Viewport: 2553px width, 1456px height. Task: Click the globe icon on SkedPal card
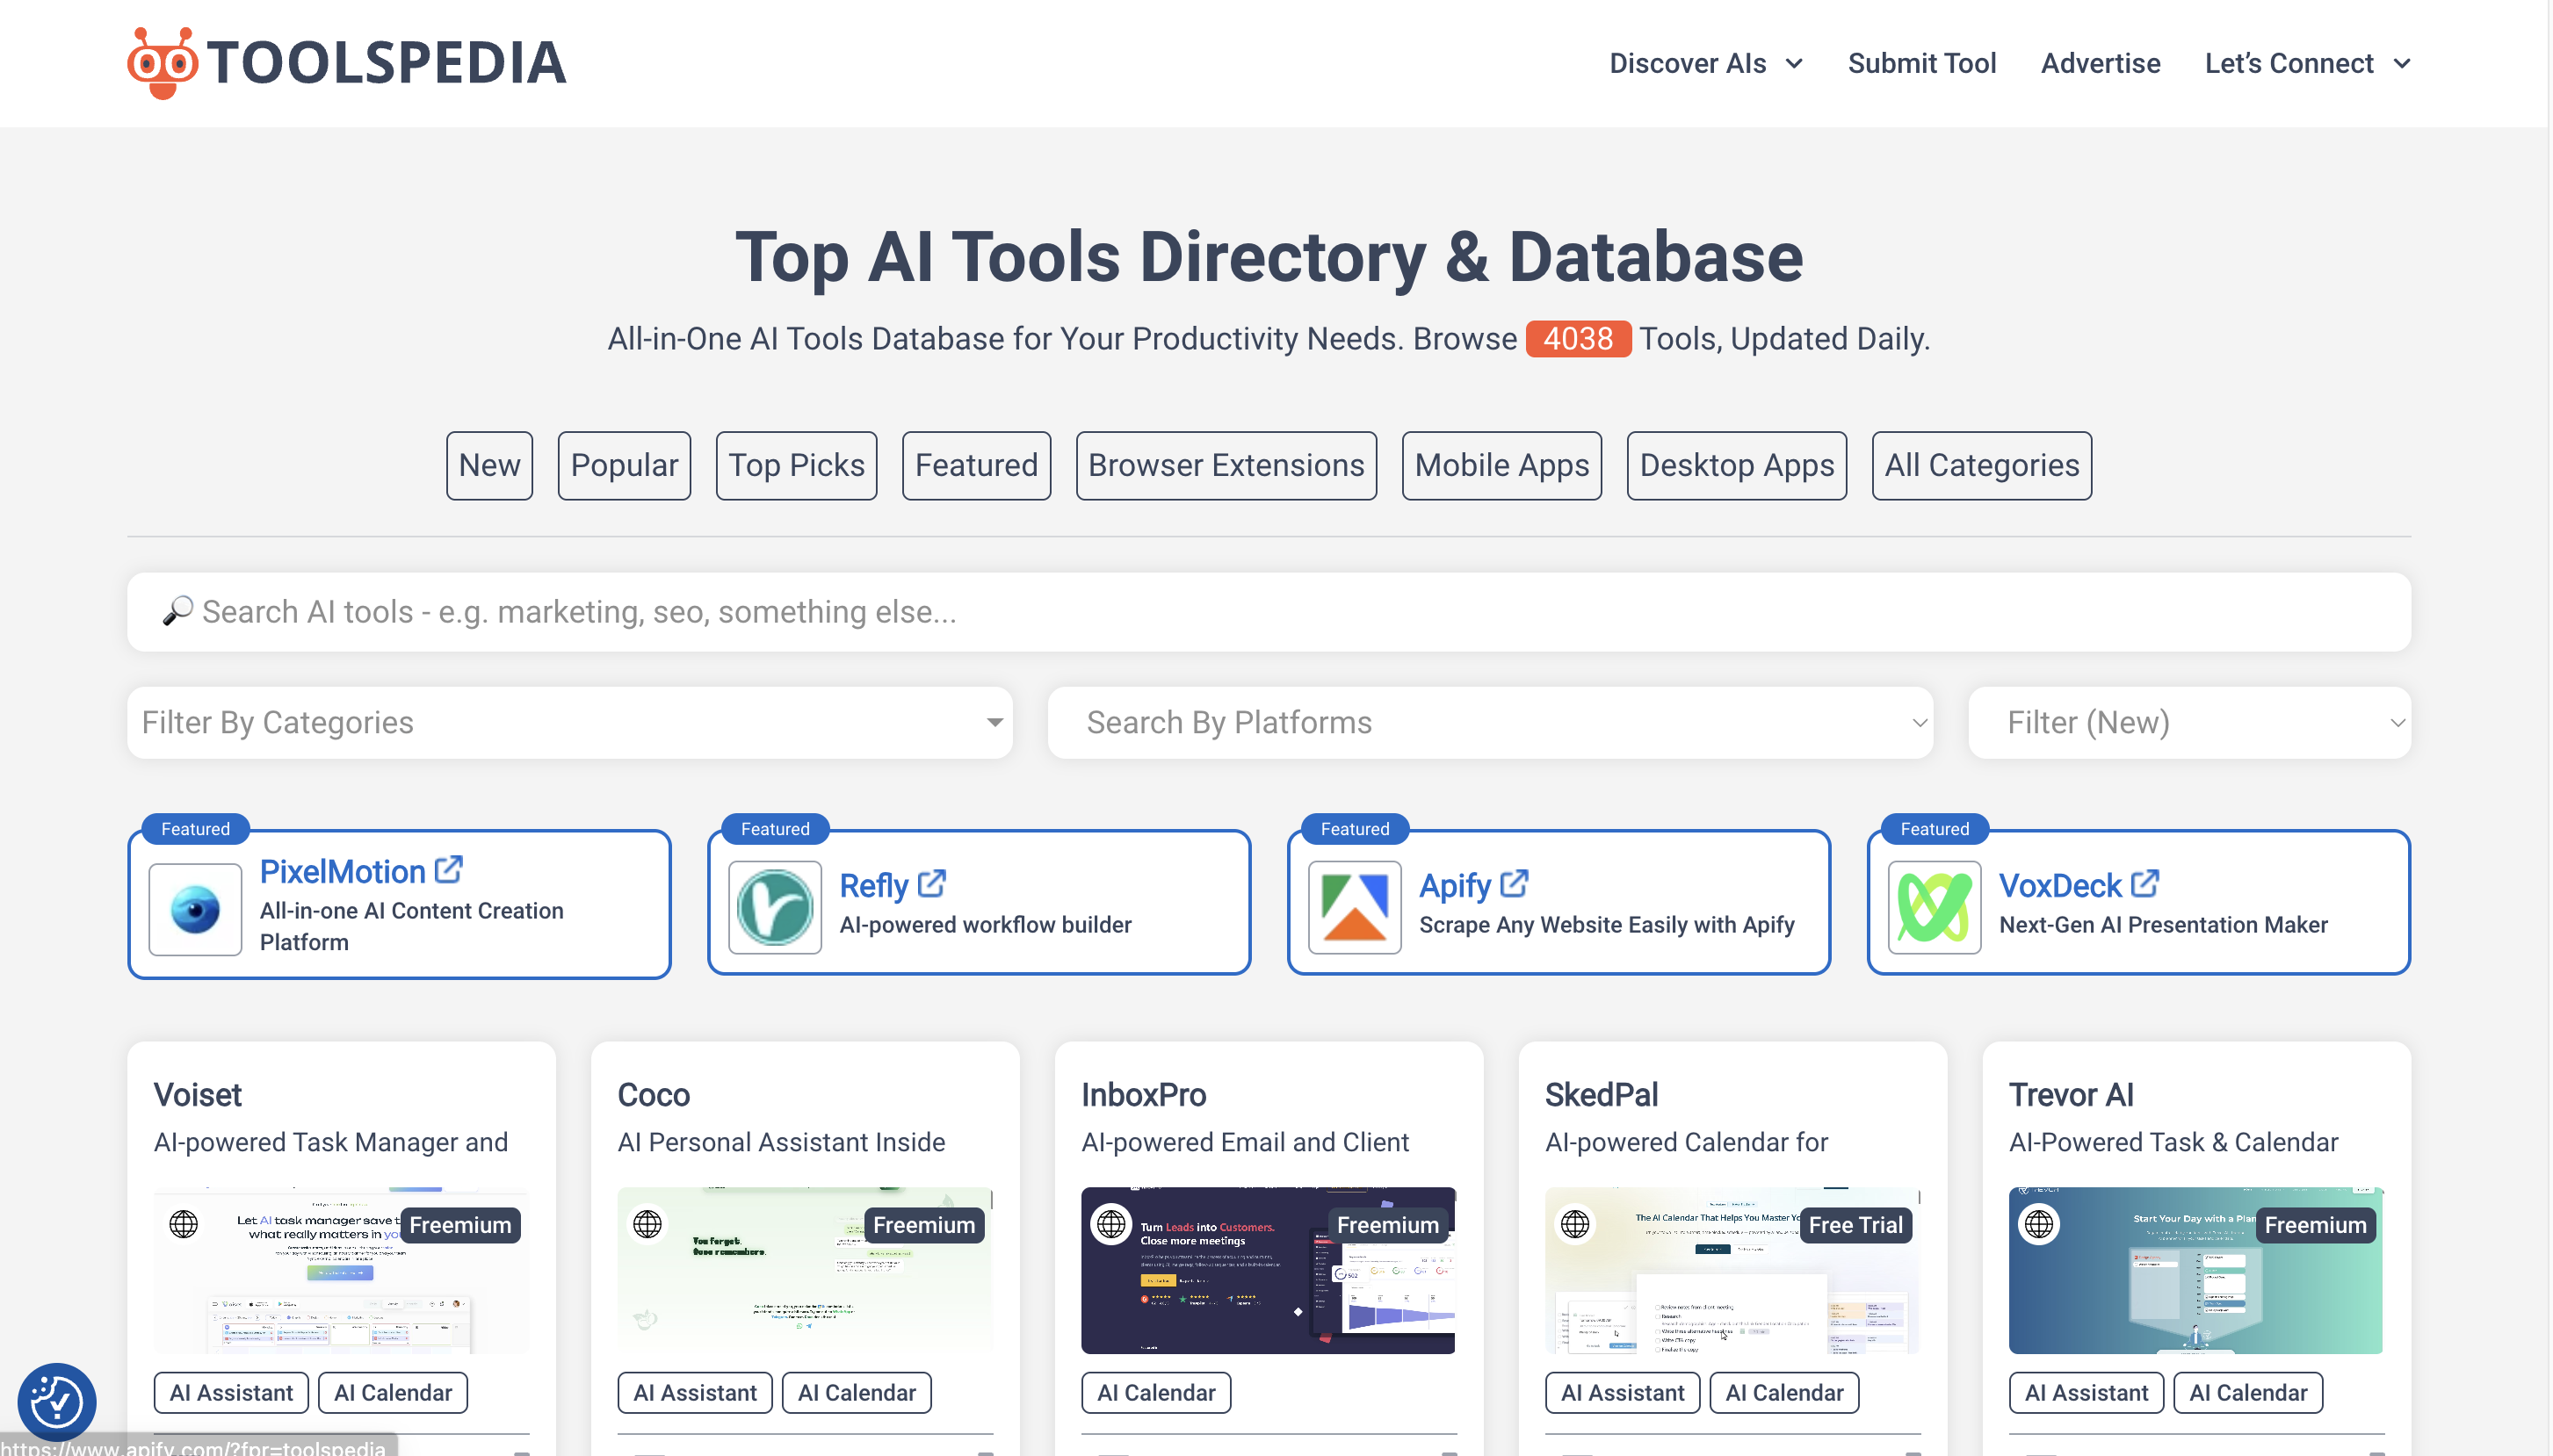click(x=1574, y=1223)
